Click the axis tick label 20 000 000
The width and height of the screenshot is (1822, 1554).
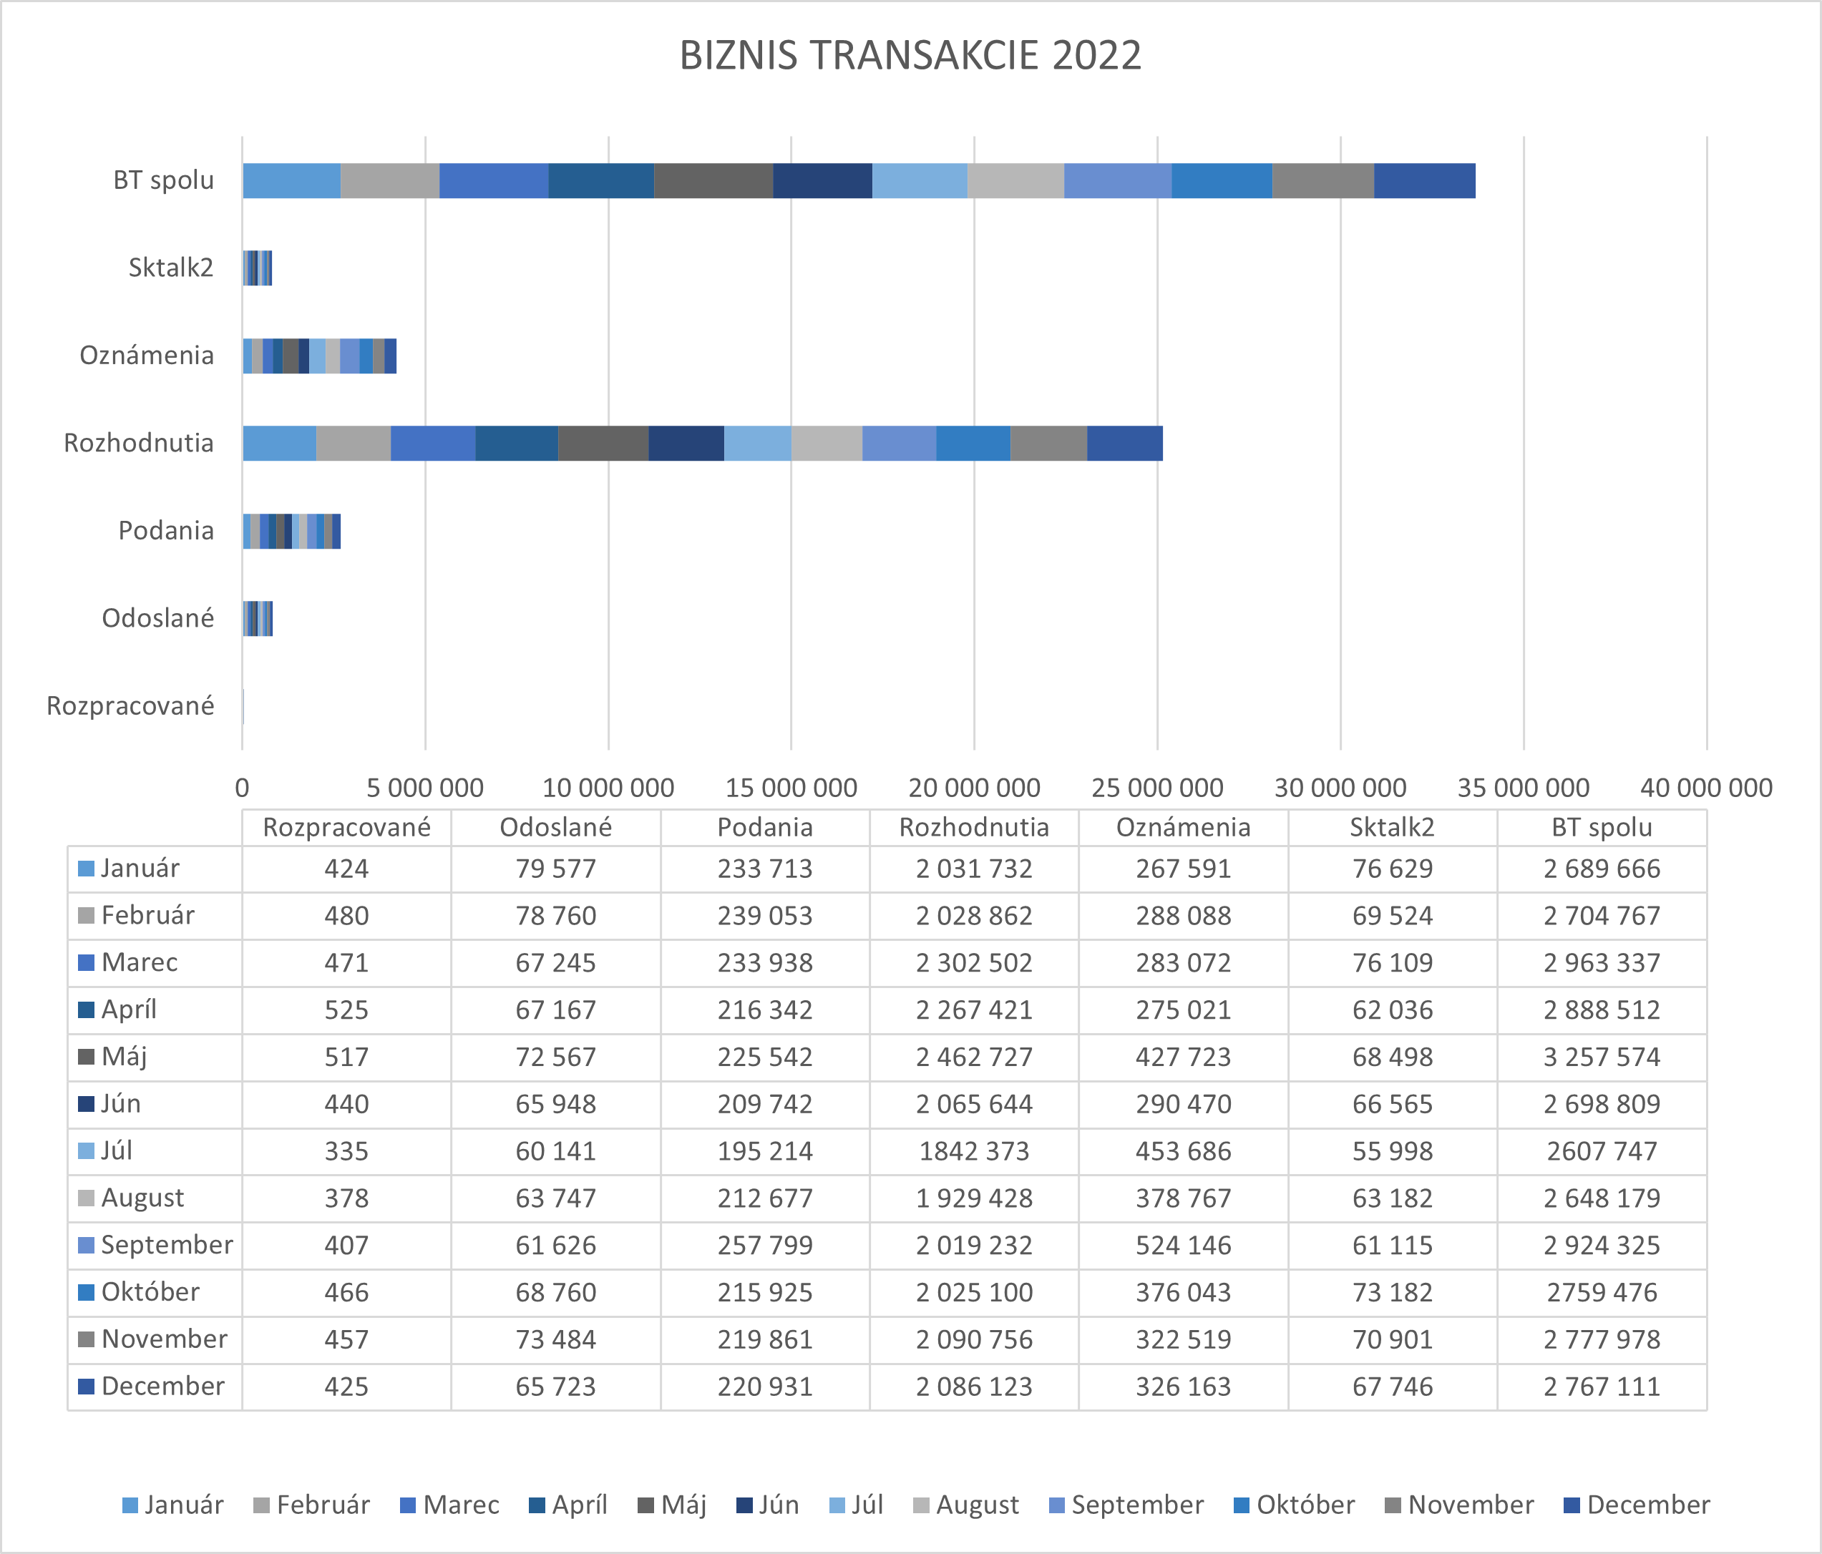[974, 788]
